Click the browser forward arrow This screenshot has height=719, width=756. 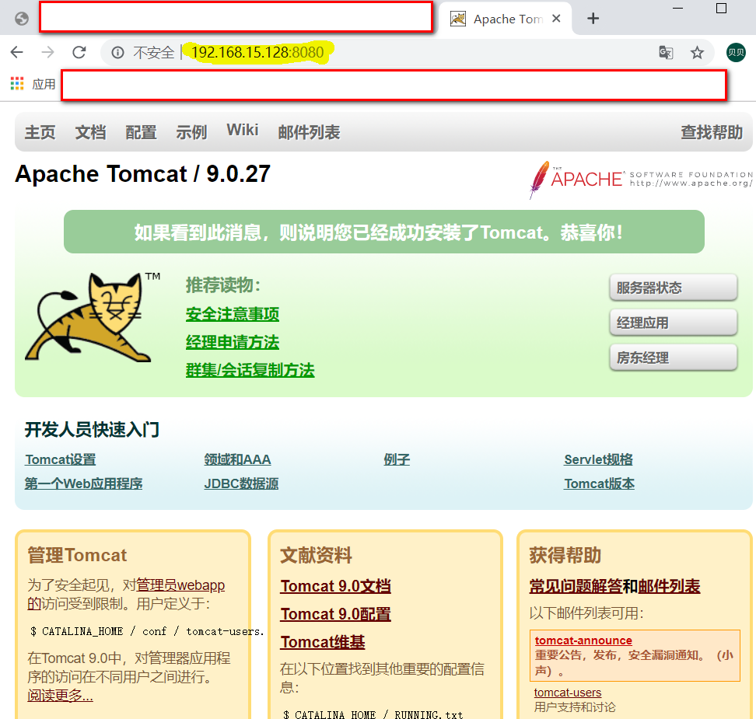pyautogui.click(x=47, y=52)
